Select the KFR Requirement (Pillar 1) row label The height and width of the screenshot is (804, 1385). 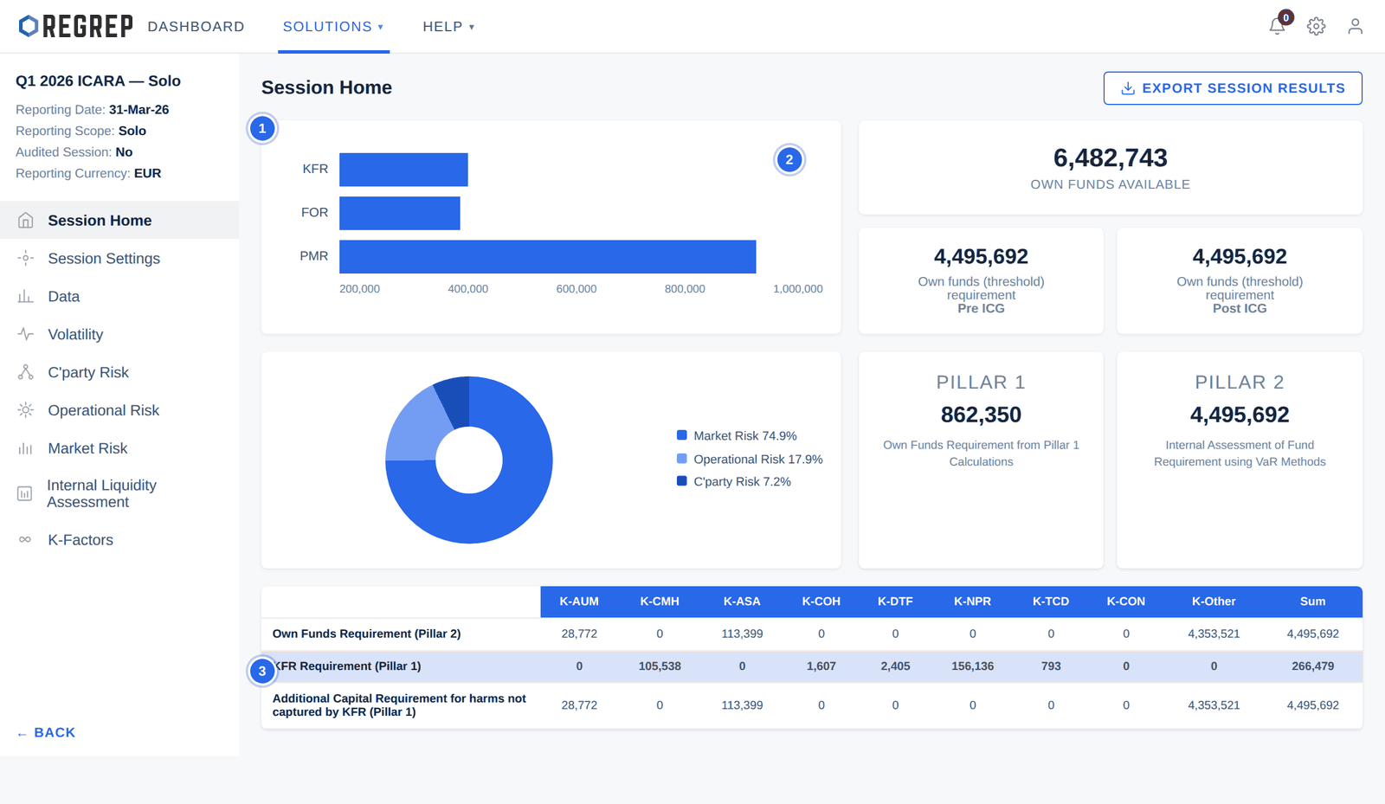click(347, 666)
